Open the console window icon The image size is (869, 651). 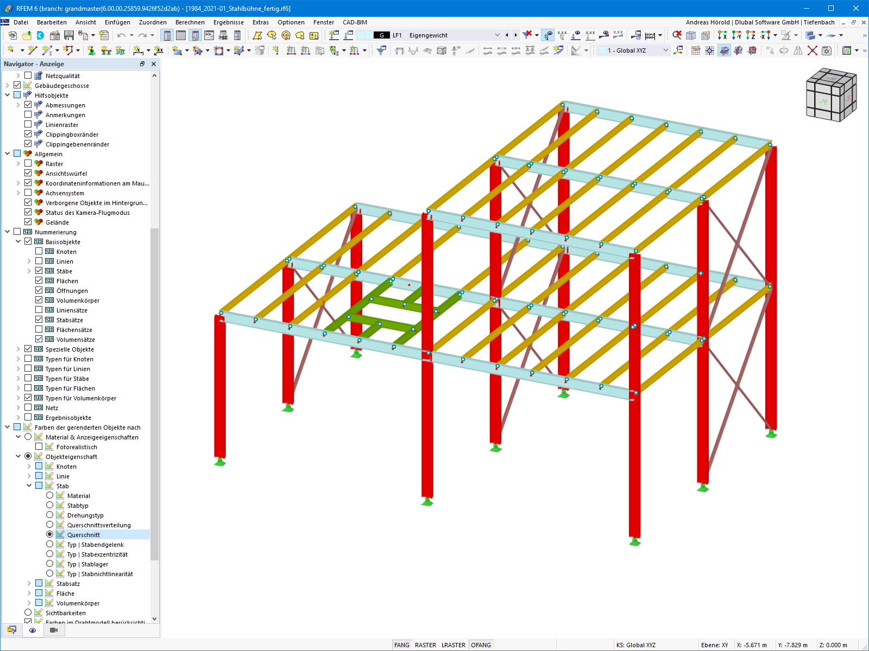209,35
